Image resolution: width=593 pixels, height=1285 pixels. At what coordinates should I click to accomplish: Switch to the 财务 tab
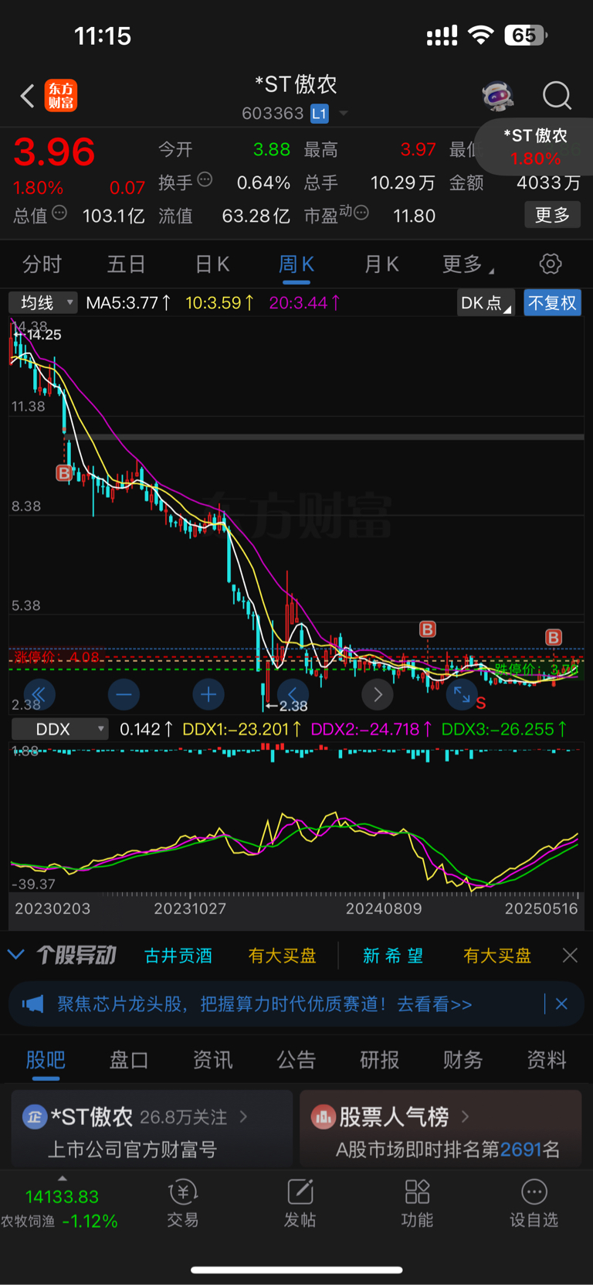point(463,1059)
